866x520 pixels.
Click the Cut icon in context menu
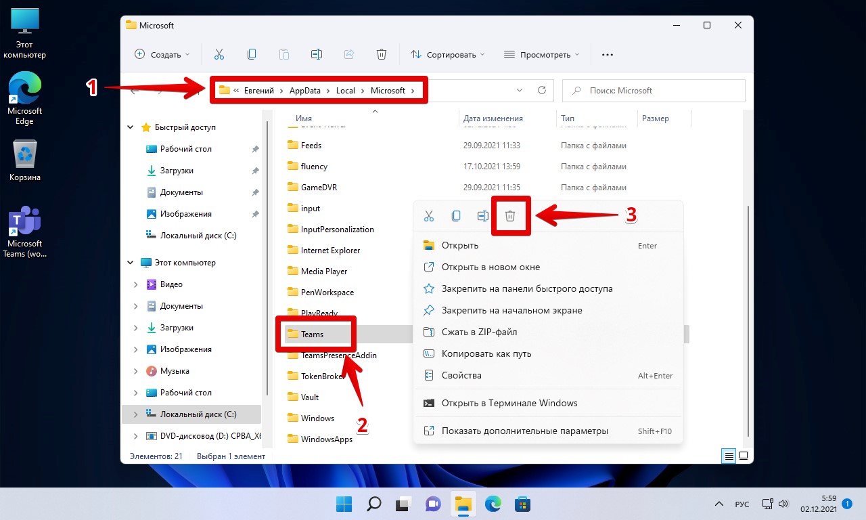(429, 216)
